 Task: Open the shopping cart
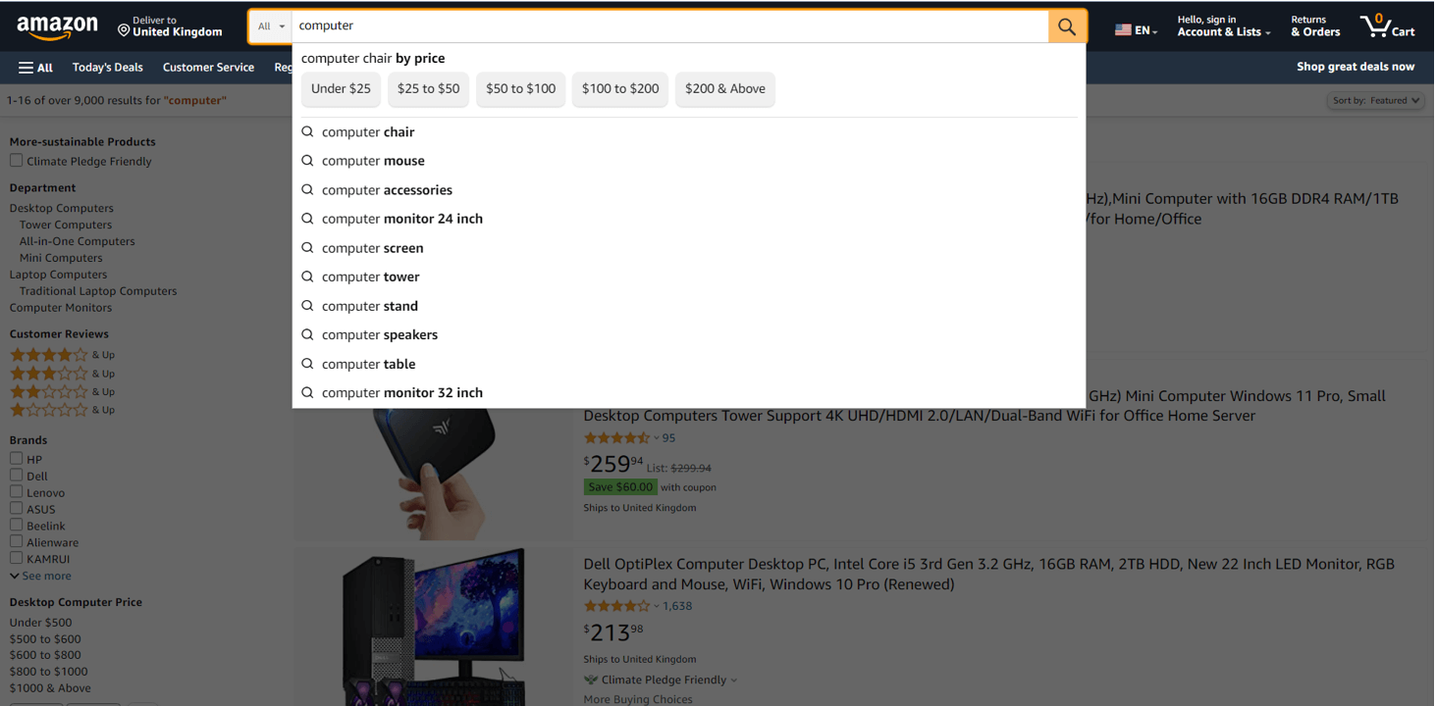tap(1387, 26)
